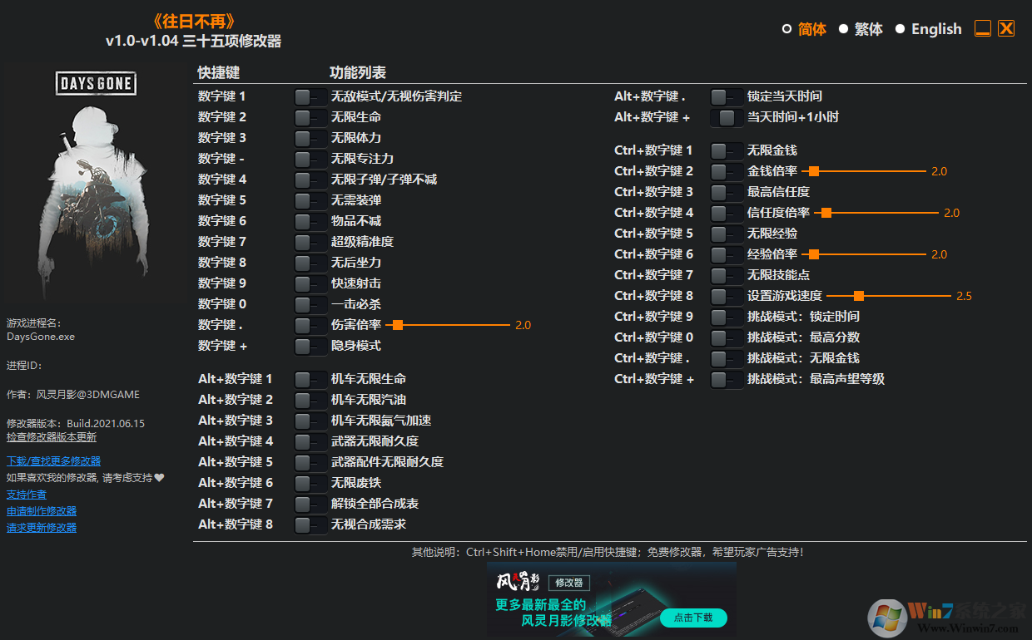This screenshot has height=640, width=1032.
Task: Toggle 无限金钱 switch
Action: [727, 150]
